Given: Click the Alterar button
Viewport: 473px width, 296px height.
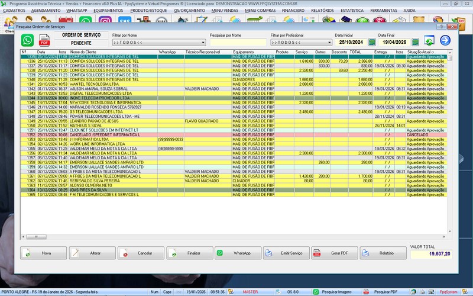Looking at the screenshot, I should (x=92, y=253).
